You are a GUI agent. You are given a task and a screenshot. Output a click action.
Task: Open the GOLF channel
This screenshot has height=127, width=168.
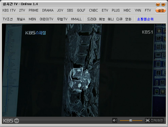tap(81, 10)
